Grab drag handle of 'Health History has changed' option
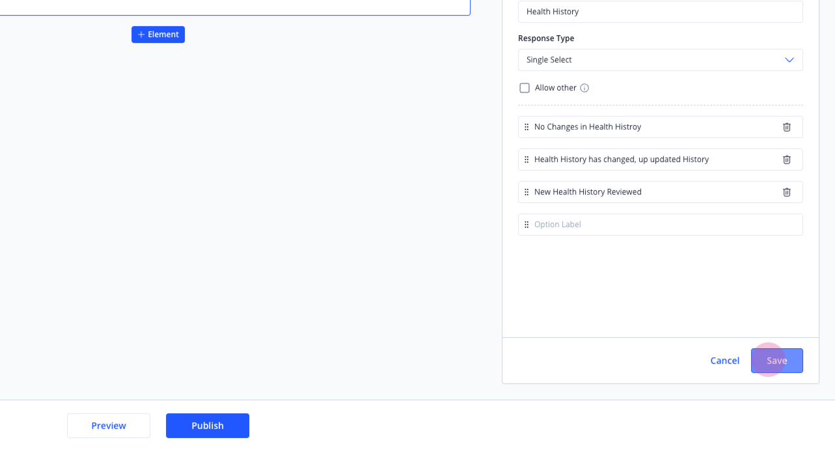 point(527,159)
